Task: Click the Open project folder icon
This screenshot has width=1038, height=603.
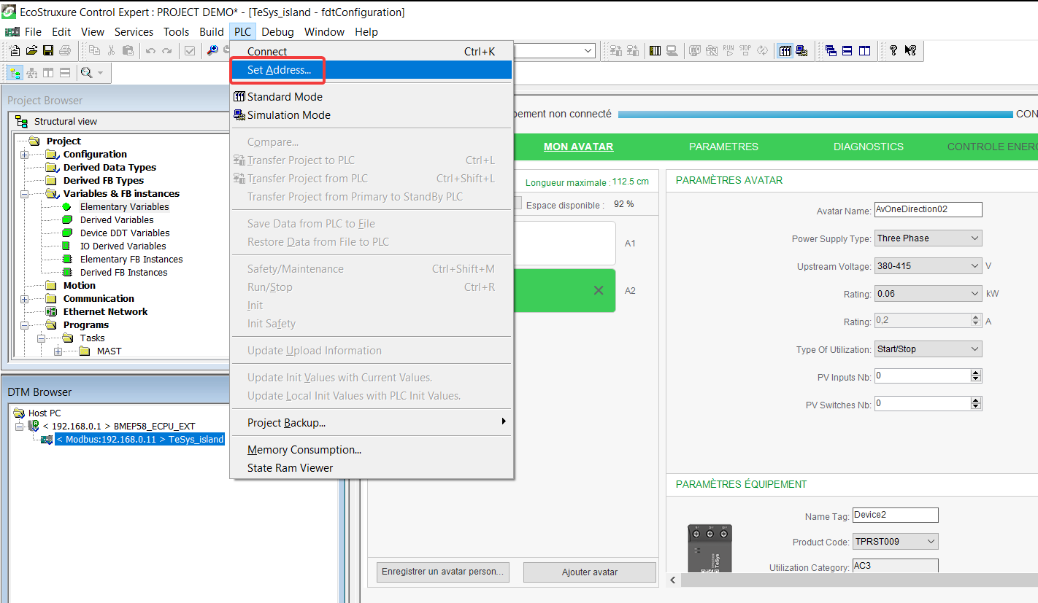Action: [x=31, y=50]
